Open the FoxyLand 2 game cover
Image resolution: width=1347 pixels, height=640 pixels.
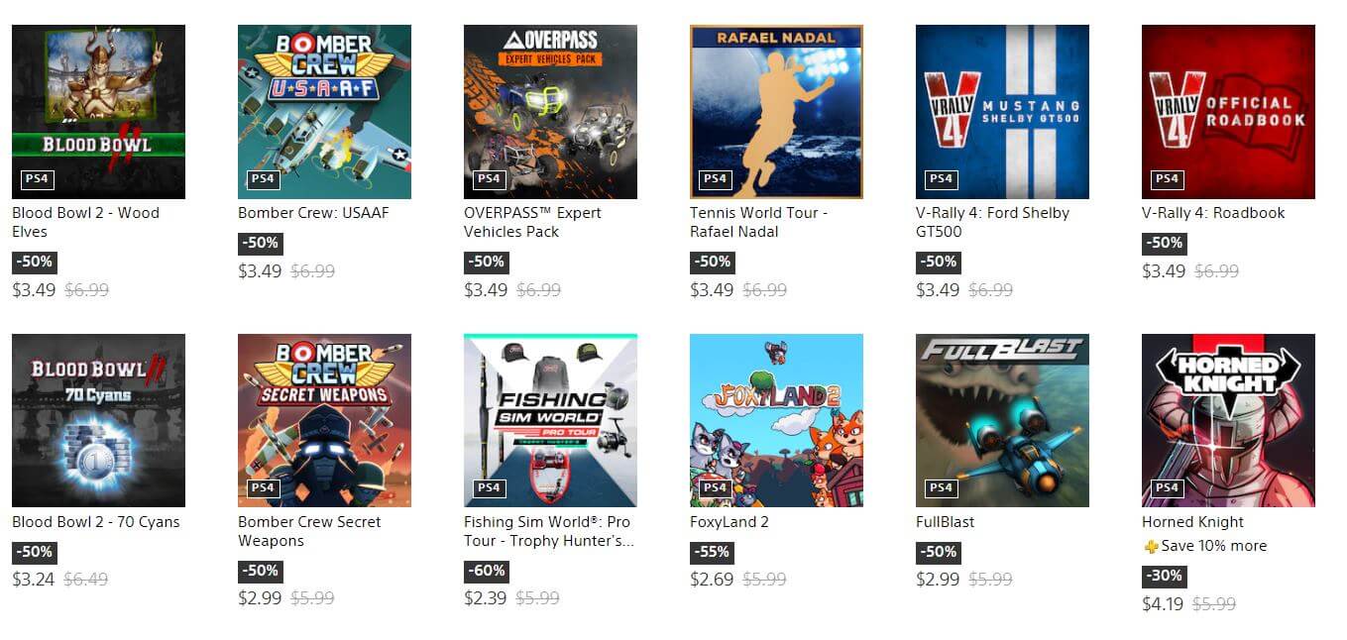(x=776, y=421)
